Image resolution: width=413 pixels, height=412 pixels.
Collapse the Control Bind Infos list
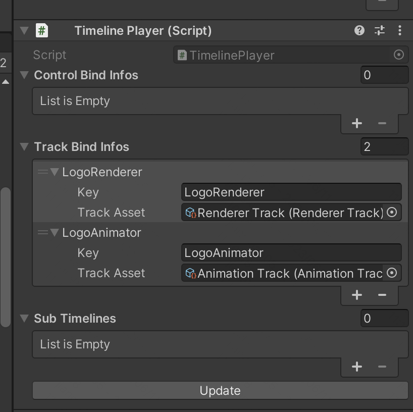tap(24, 75)
